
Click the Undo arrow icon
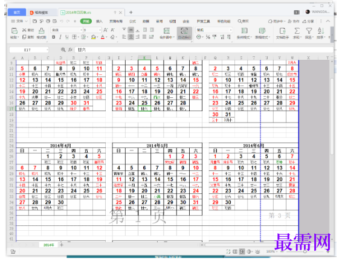(x=62, y=21)
